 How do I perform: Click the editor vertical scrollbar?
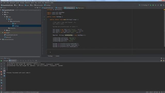164,28
